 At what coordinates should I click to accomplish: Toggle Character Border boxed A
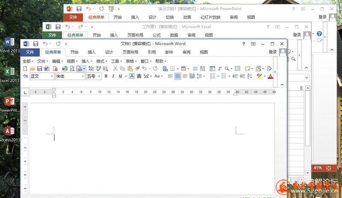(132, 76)
